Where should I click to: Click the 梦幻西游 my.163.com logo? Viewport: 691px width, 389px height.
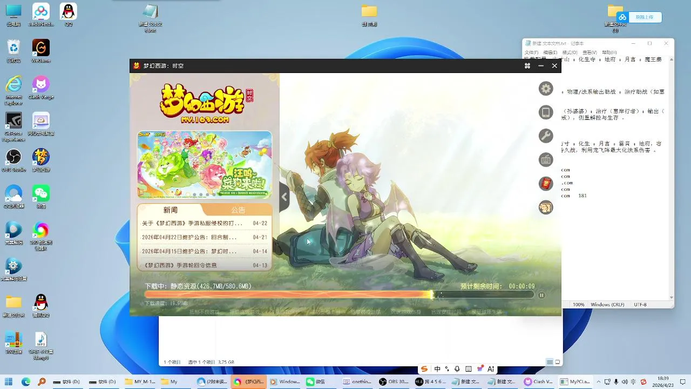click(x=206, y=104)
